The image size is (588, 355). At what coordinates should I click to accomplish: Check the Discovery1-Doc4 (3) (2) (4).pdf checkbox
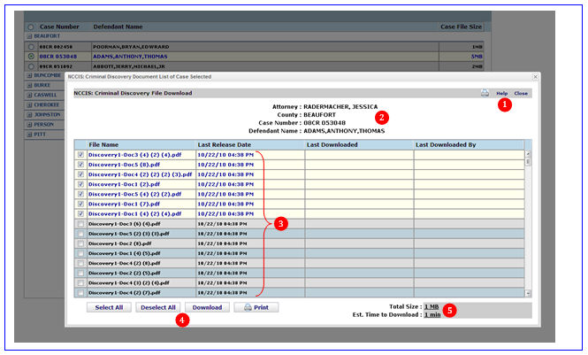[x=80, y=283]
